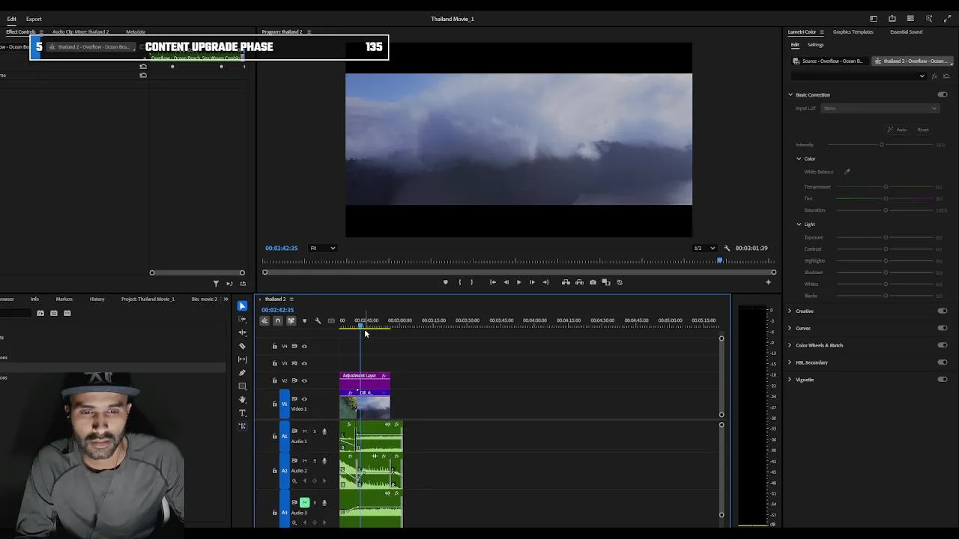Adjust the Temperature slider handle
Image resolution: width=959 pixels, height=539 pixels.
[886, 187]
